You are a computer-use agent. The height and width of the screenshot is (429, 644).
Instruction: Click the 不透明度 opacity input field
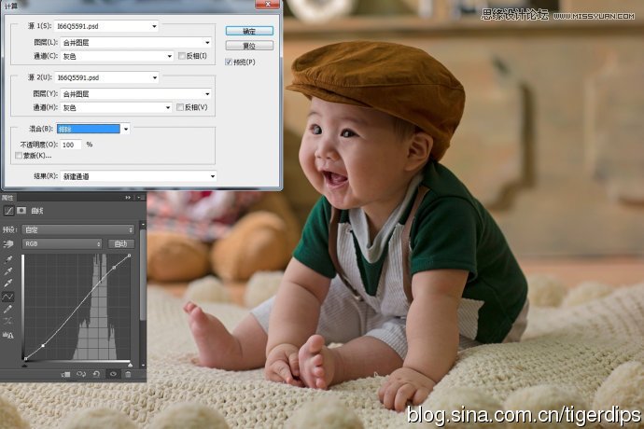71,145
